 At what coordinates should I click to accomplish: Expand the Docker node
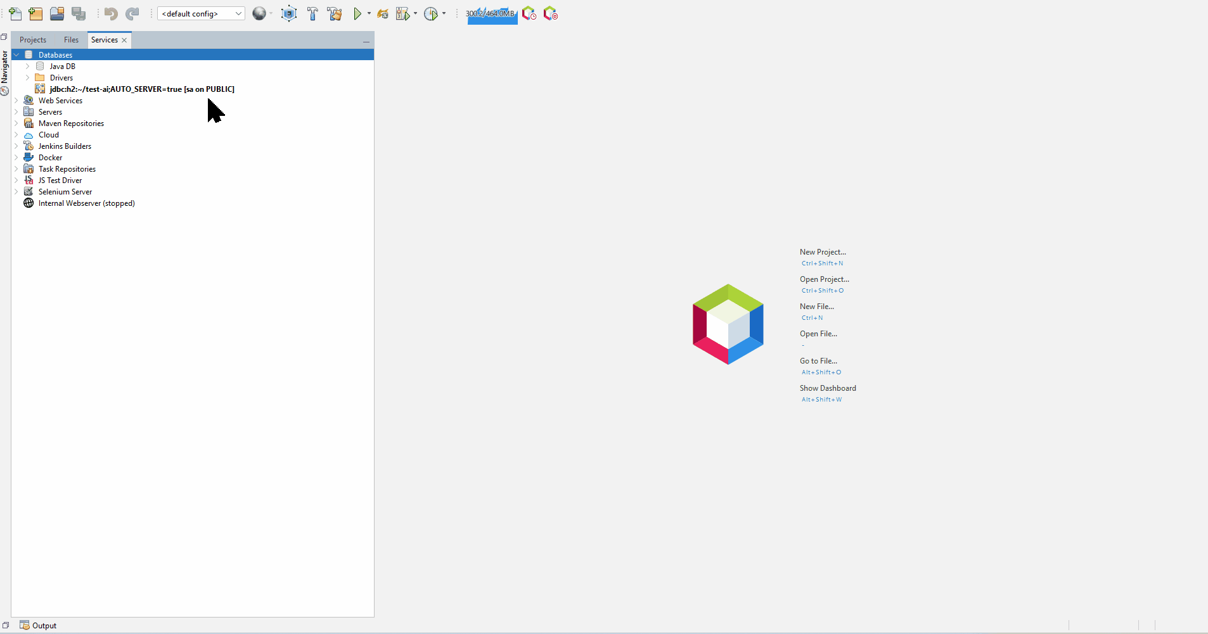coord(16,158)
